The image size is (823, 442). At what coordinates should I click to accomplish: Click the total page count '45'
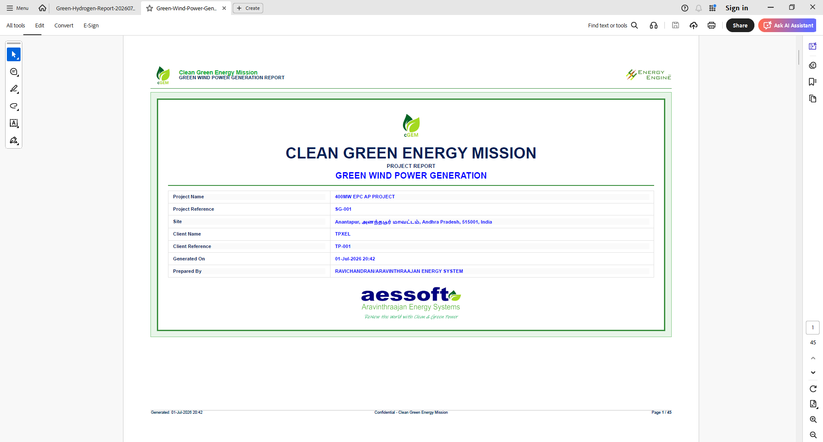[x=813, y=343]
